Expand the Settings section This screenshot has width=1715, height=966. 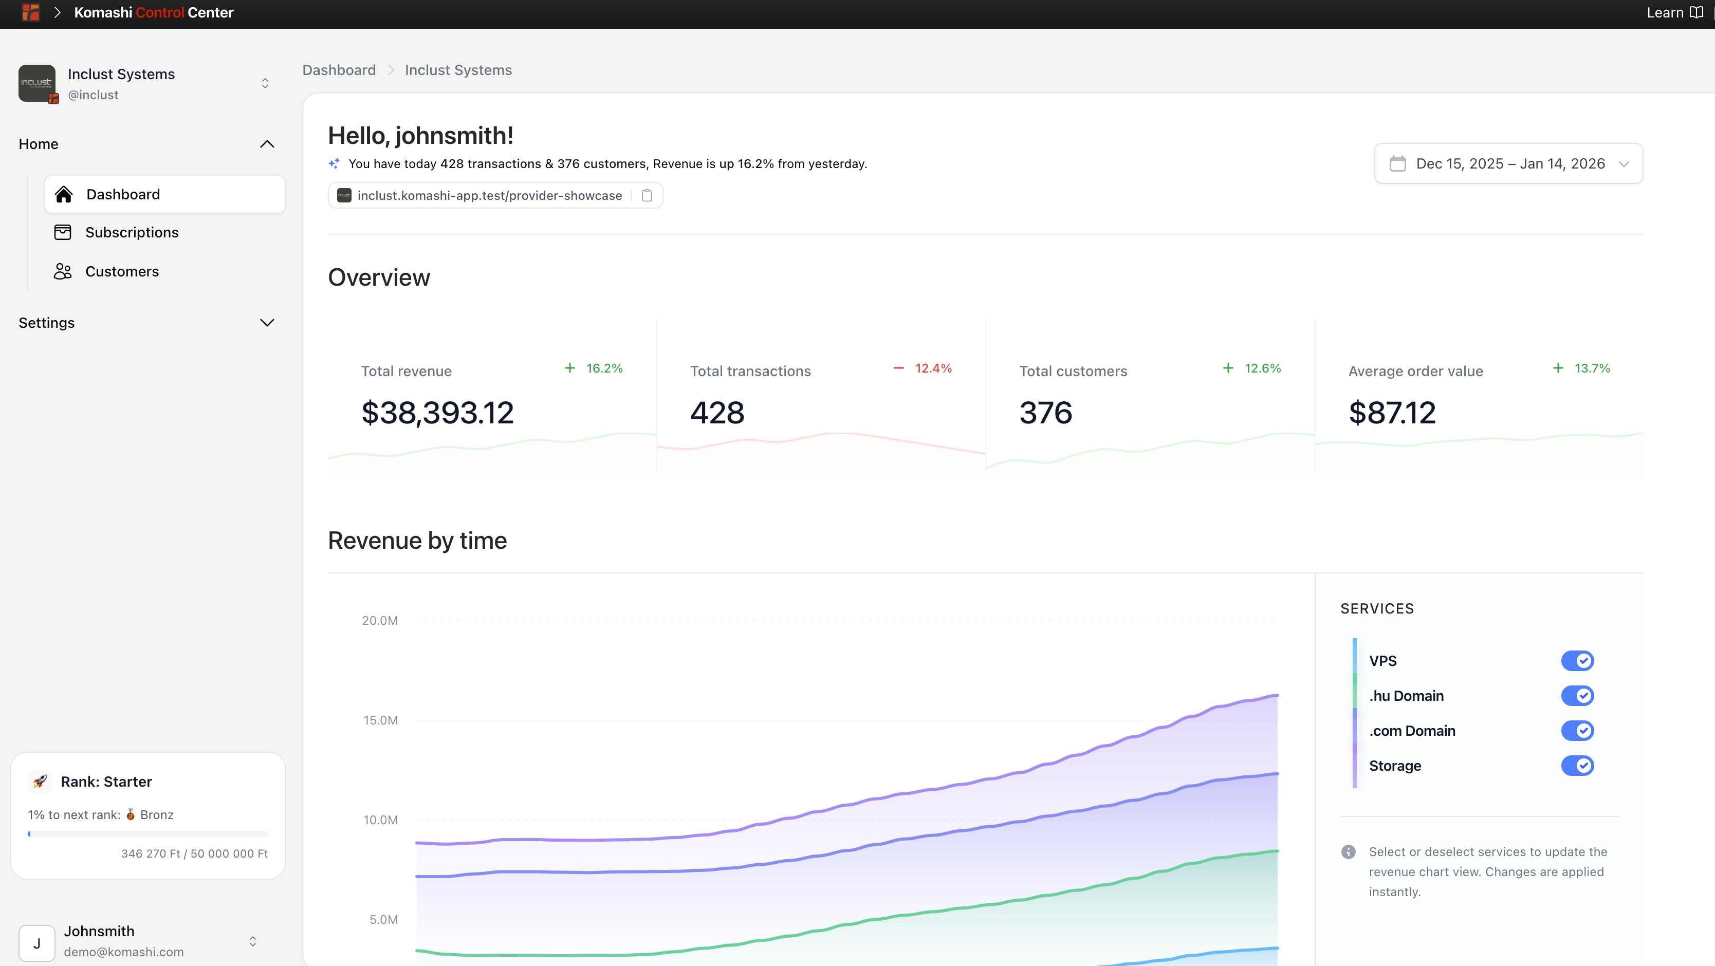pyautogui.click(x=267, y=322)
